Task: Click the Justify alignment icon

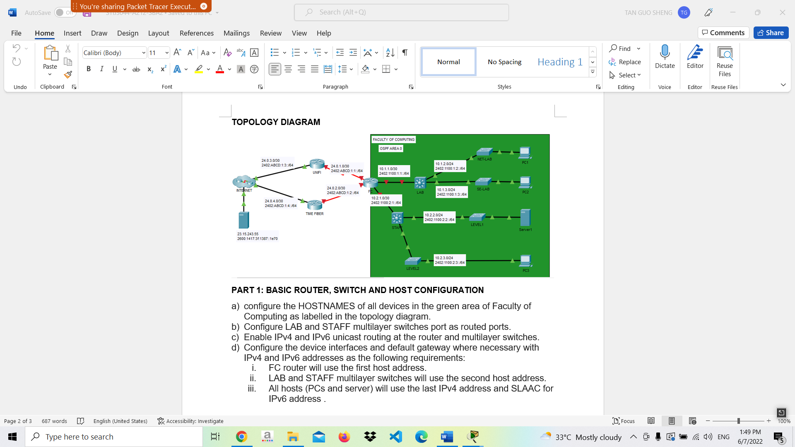Action: coord(315,70)
